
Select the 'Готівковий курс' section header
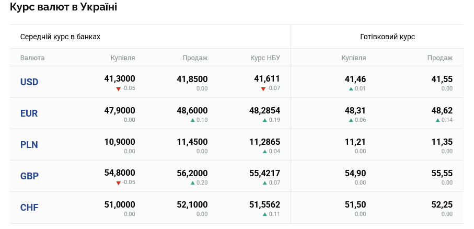(387, 37)
